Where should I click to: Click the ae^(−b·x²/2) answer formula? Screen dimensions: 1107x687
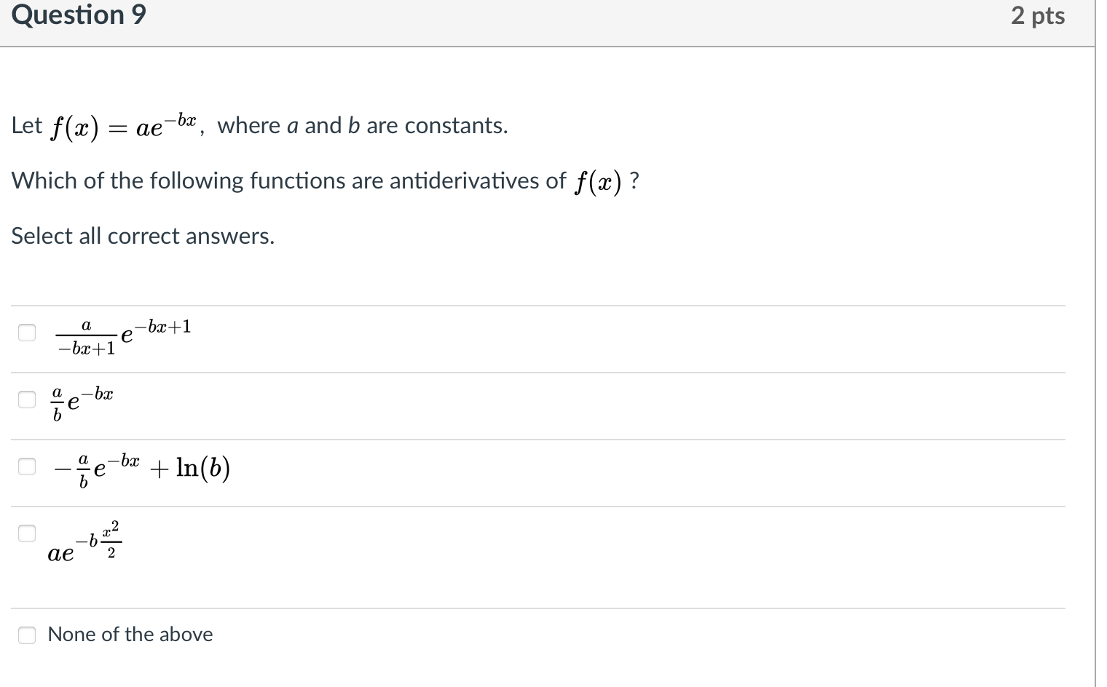tap(85, 543)
